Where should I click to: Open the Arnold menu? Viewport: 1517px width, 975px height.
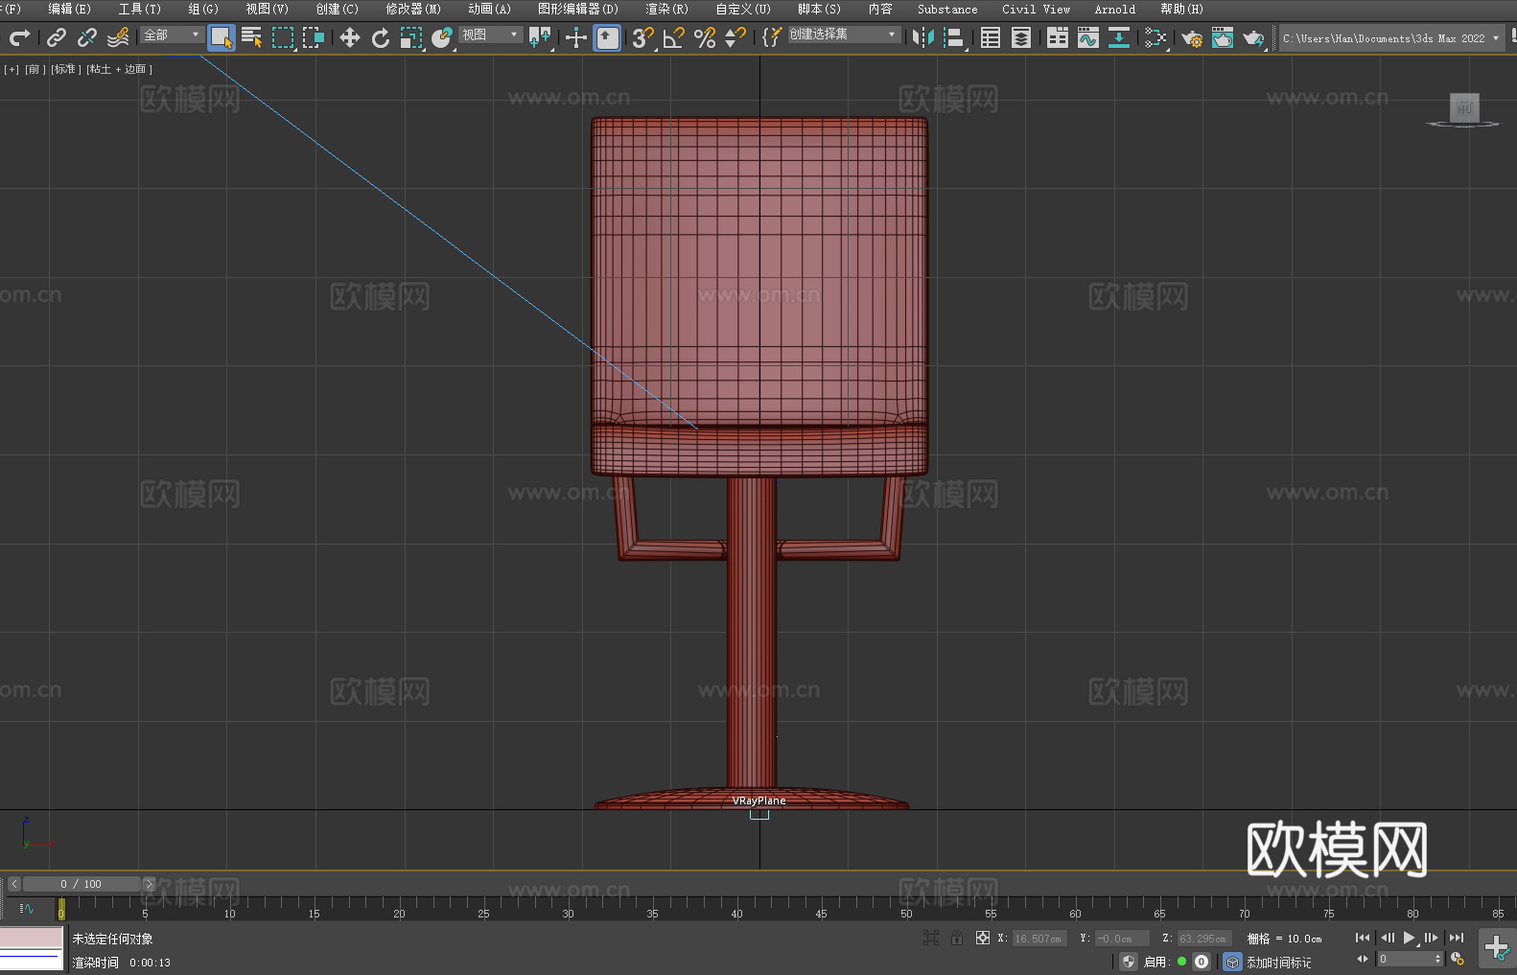coord(1115,9)
